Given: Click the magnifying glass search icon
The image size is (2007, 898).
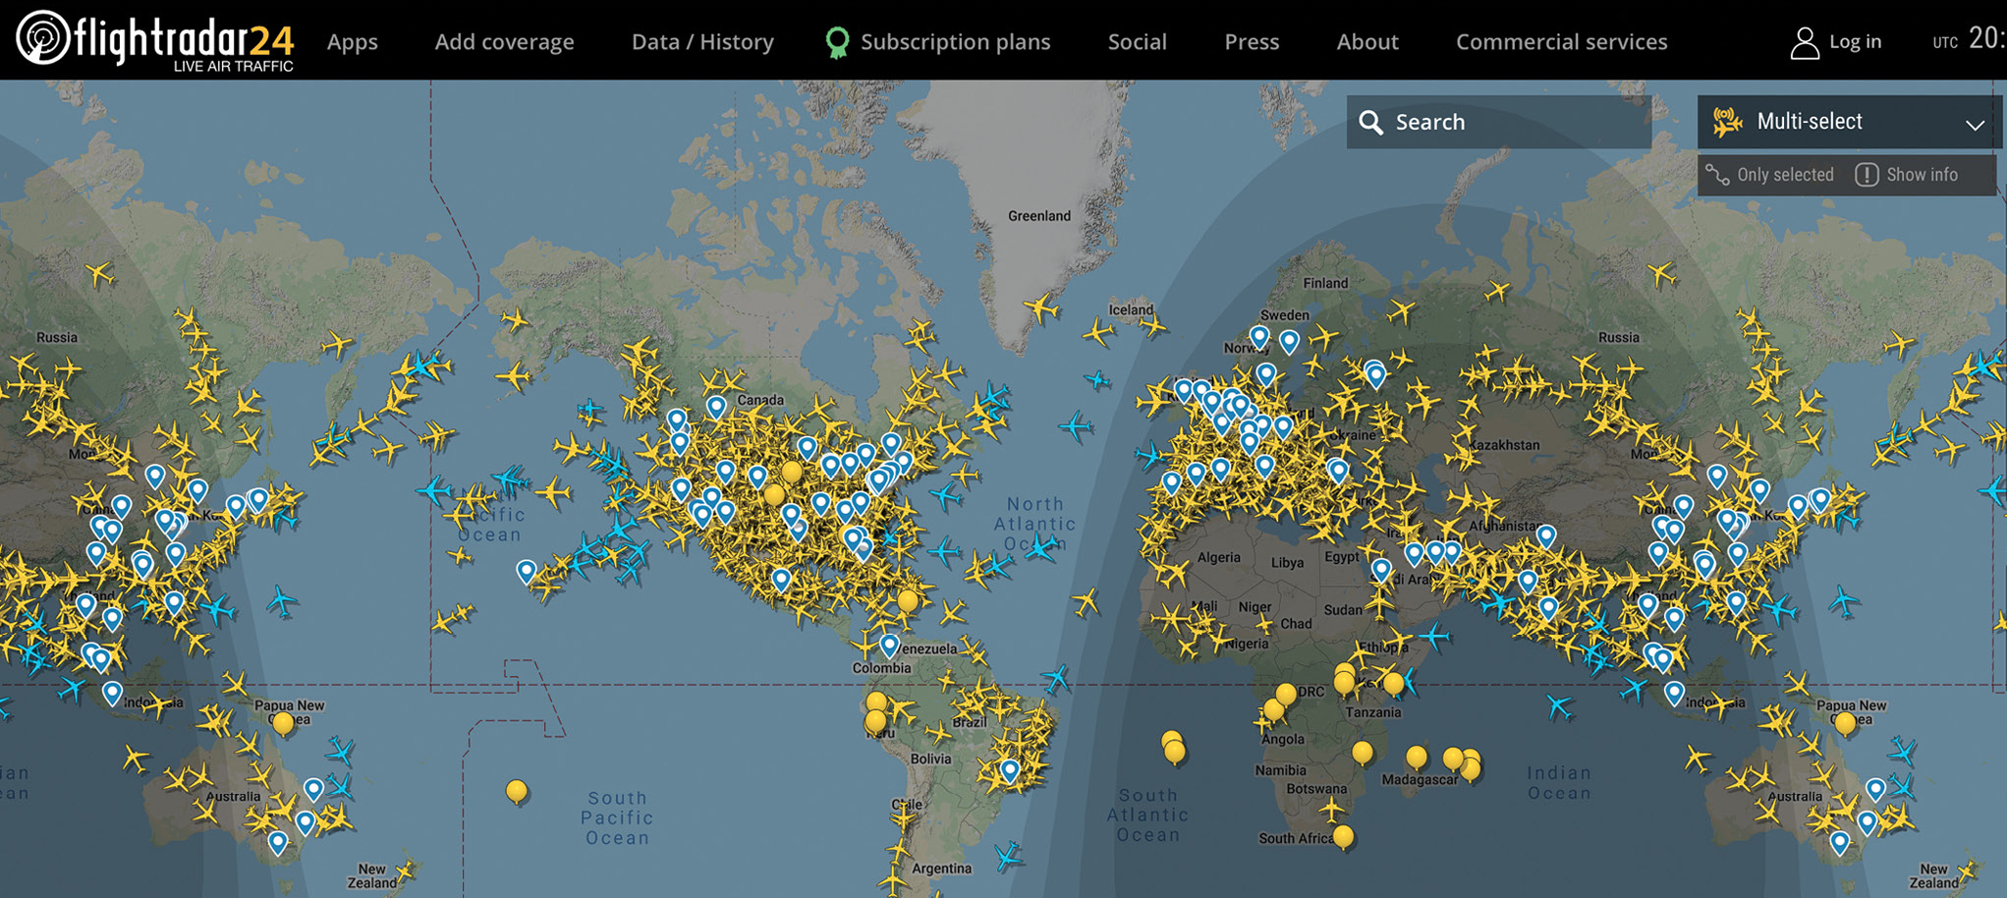Looking at the screenshot, I should pos(1370,122).
